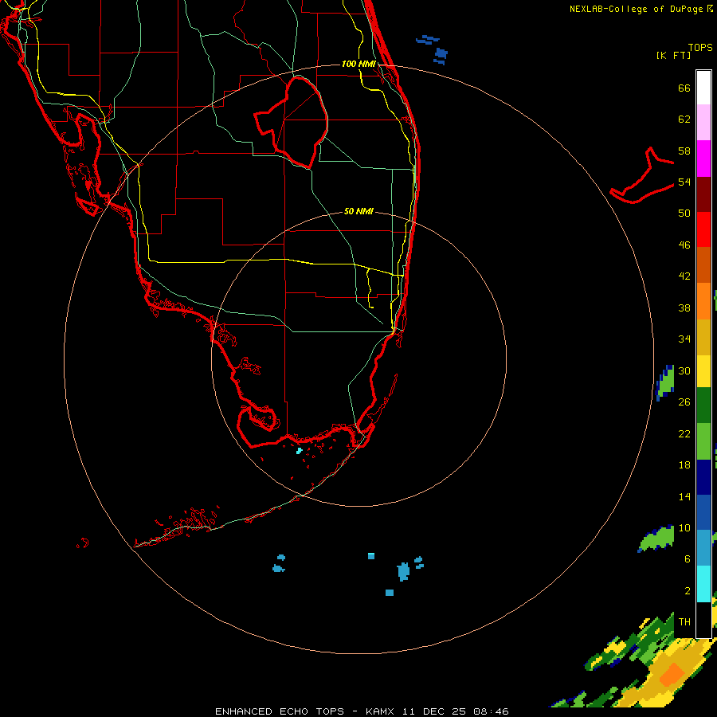The height and width of the screenshot is (717, 717).
Task: Click the [K FT] units label
Action: coord(673,55)
